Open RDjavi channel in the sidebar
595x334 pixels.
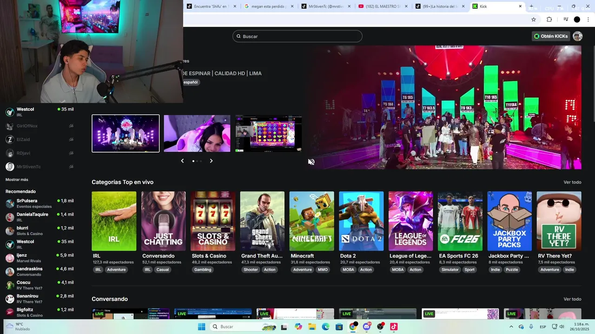coord(40,153)
